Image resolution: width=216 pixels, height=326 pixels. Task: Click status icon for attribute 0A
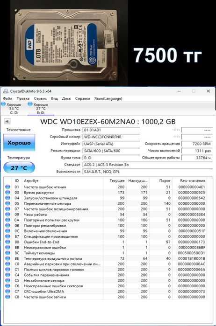[7, 220]
